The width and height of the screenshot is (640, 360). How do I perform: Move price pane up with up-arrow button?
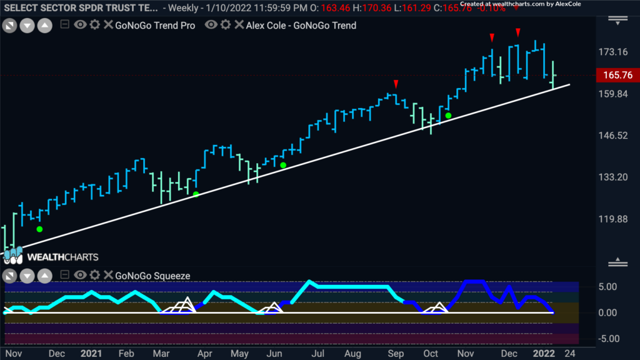pos(45,26)
